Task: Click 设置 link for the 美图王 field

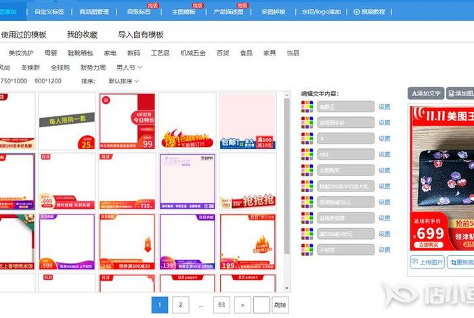Action: pos(385,107)
